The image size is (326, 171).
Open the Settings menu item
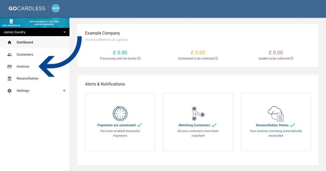pos(35,91)
